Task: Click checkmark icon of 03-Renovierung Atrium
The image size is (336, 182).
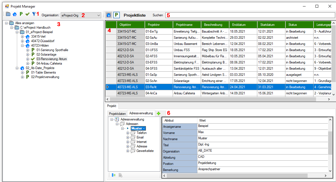Action: [x=33, y=59]
